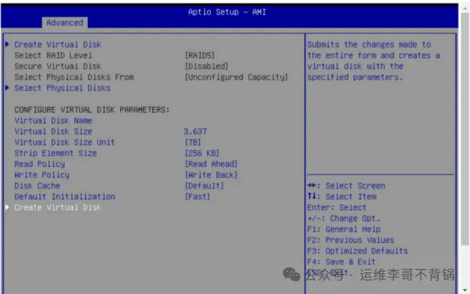Click the Select Screen key hint
Screen dimensions: 470x294
pos(346,186)
